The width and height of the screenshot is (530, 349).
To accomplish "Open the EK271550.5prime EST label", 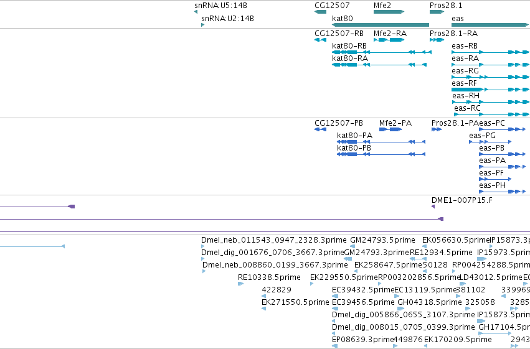I will 295,302.
